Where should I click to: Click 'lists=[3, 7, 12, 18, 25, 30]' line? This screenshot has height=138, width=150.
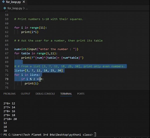click(38, 71)
